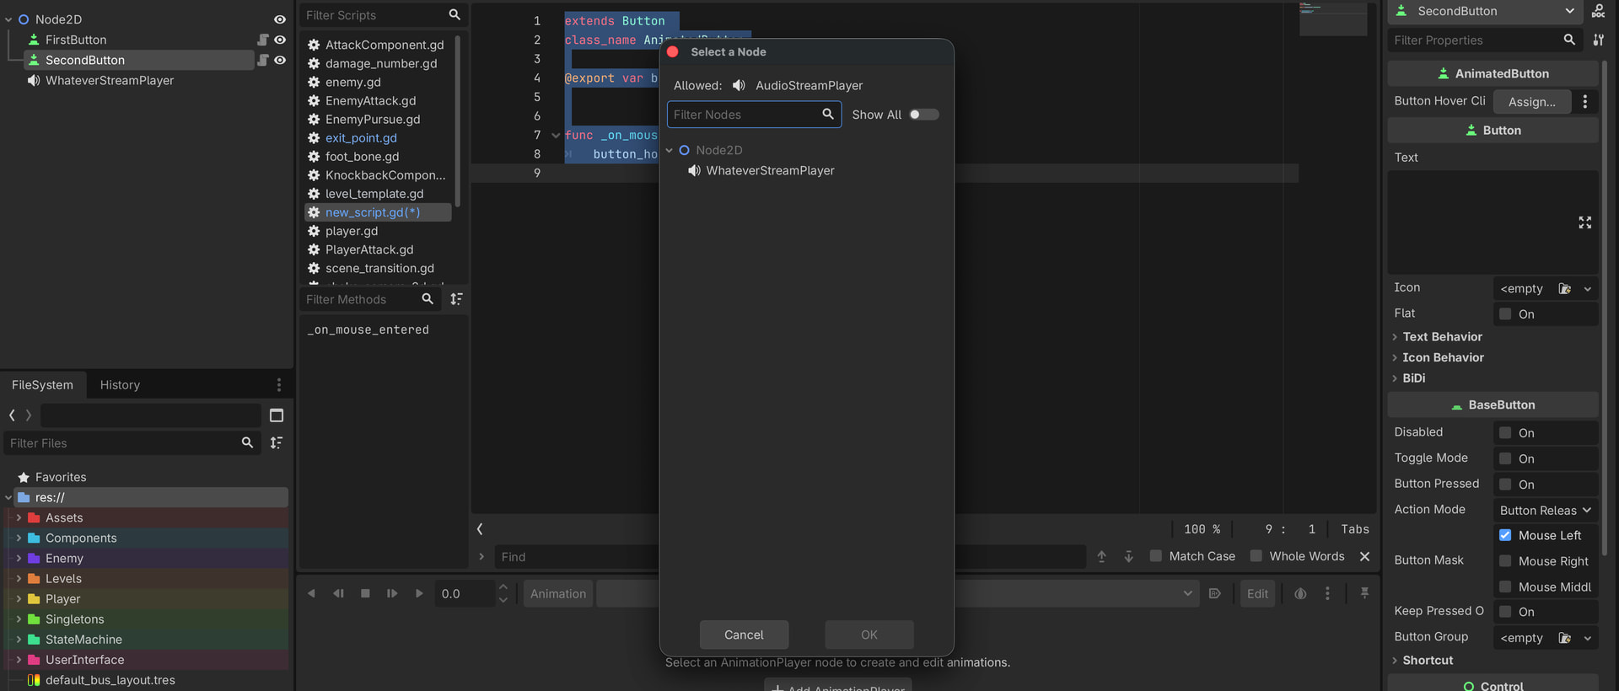This screenshot has height=691, width=1619.
Task: Toggle the Show All switch
Action: coord(923,115)
